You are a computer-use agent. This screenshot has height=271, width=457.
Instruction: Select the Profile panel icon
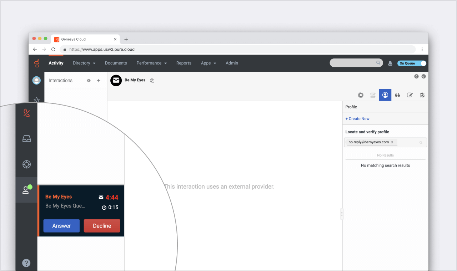point(385,95)
